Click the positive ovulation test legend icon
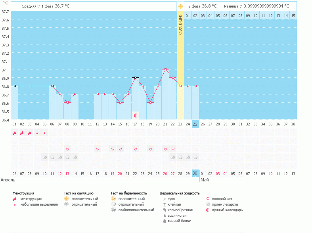The image size is (312, 233). [67, 198]
